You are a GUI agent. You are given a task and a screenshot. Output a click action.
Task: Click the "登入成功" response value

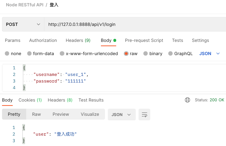pyautogui.click(x=65, y=134)
